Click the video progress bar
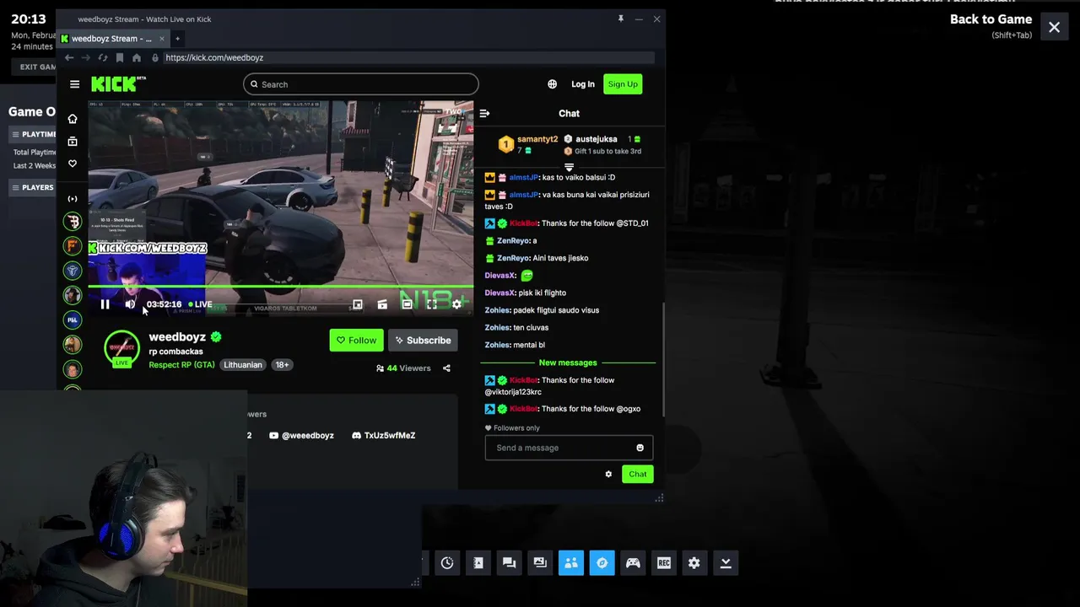 pos(281,287)
